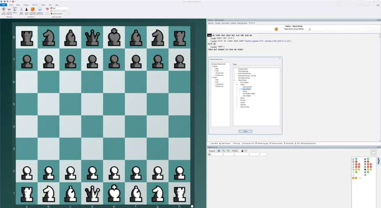381x208 pixels.
Task: Close the dialog using its X button
Action: click(x=279, y=59)
